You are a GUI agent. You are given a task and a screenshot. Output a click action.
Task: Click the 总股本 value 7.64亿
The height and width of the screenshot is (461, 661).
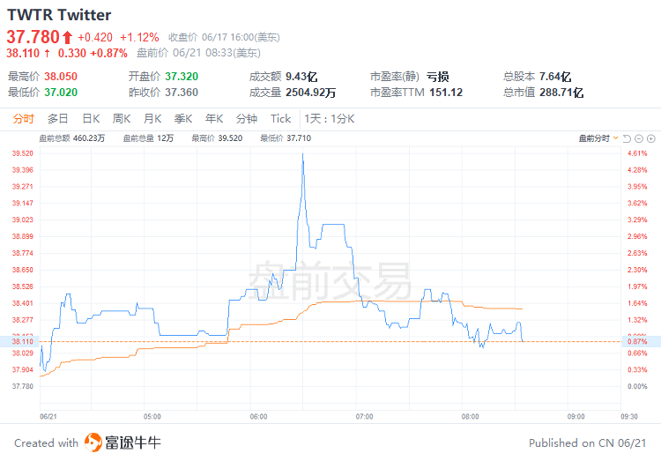(555, 77)
